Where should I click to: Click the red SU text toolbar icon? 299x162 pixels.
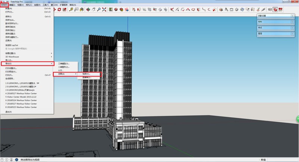[x=280, y=9]
